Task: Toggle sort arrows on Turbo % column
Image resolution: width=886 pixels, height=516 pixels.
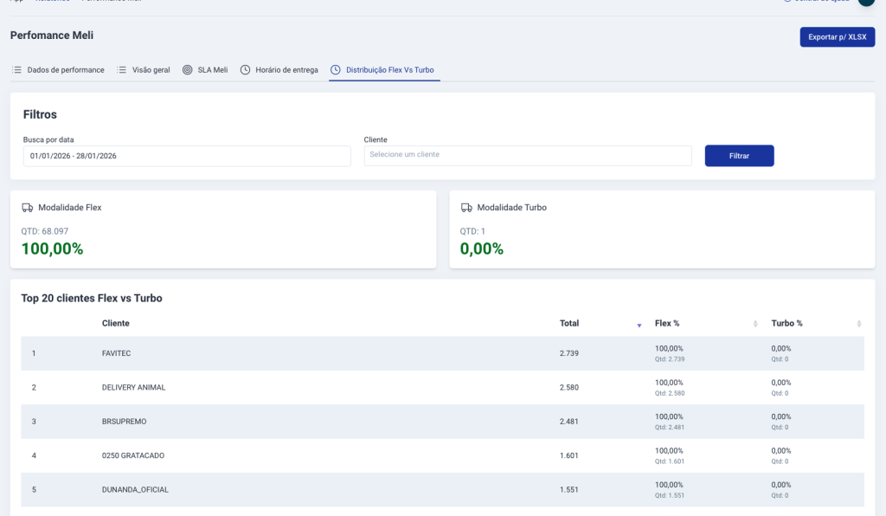Action: 858,324
